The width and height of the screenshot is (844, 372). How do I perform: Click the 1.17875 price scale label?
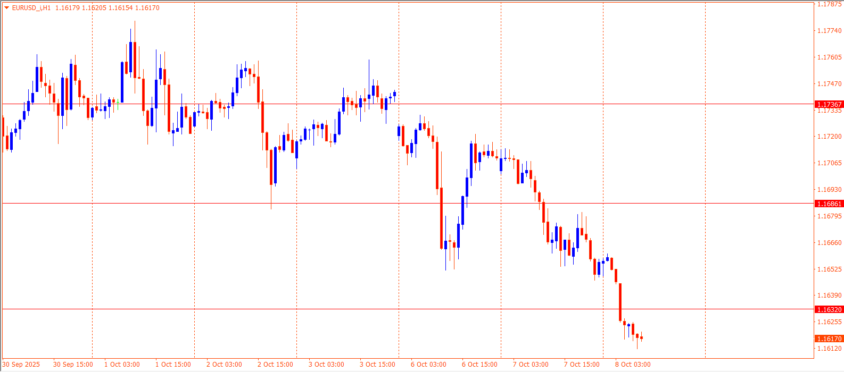coord(829,4)
